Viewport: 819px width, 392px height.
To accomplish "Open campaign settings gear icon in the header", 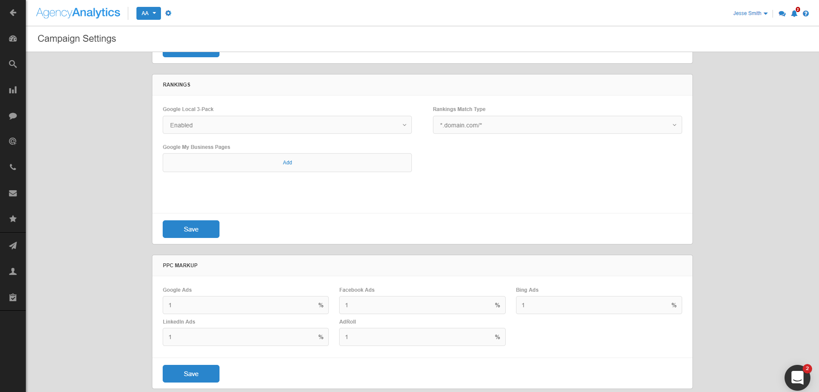I will pos(168,13).
